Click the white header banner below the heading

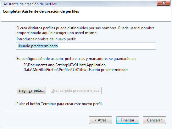pos(86,18)
